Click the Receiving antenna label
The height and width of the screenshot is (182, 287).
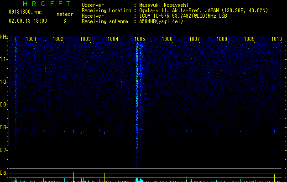coord(105,21)
